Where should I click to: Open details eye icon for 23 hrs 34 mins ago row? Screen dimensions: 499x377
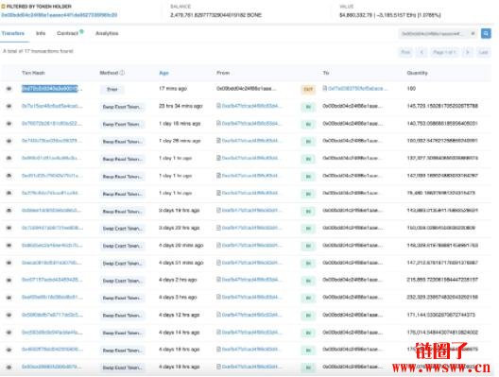pyautogui.click(x=9, y=106)
